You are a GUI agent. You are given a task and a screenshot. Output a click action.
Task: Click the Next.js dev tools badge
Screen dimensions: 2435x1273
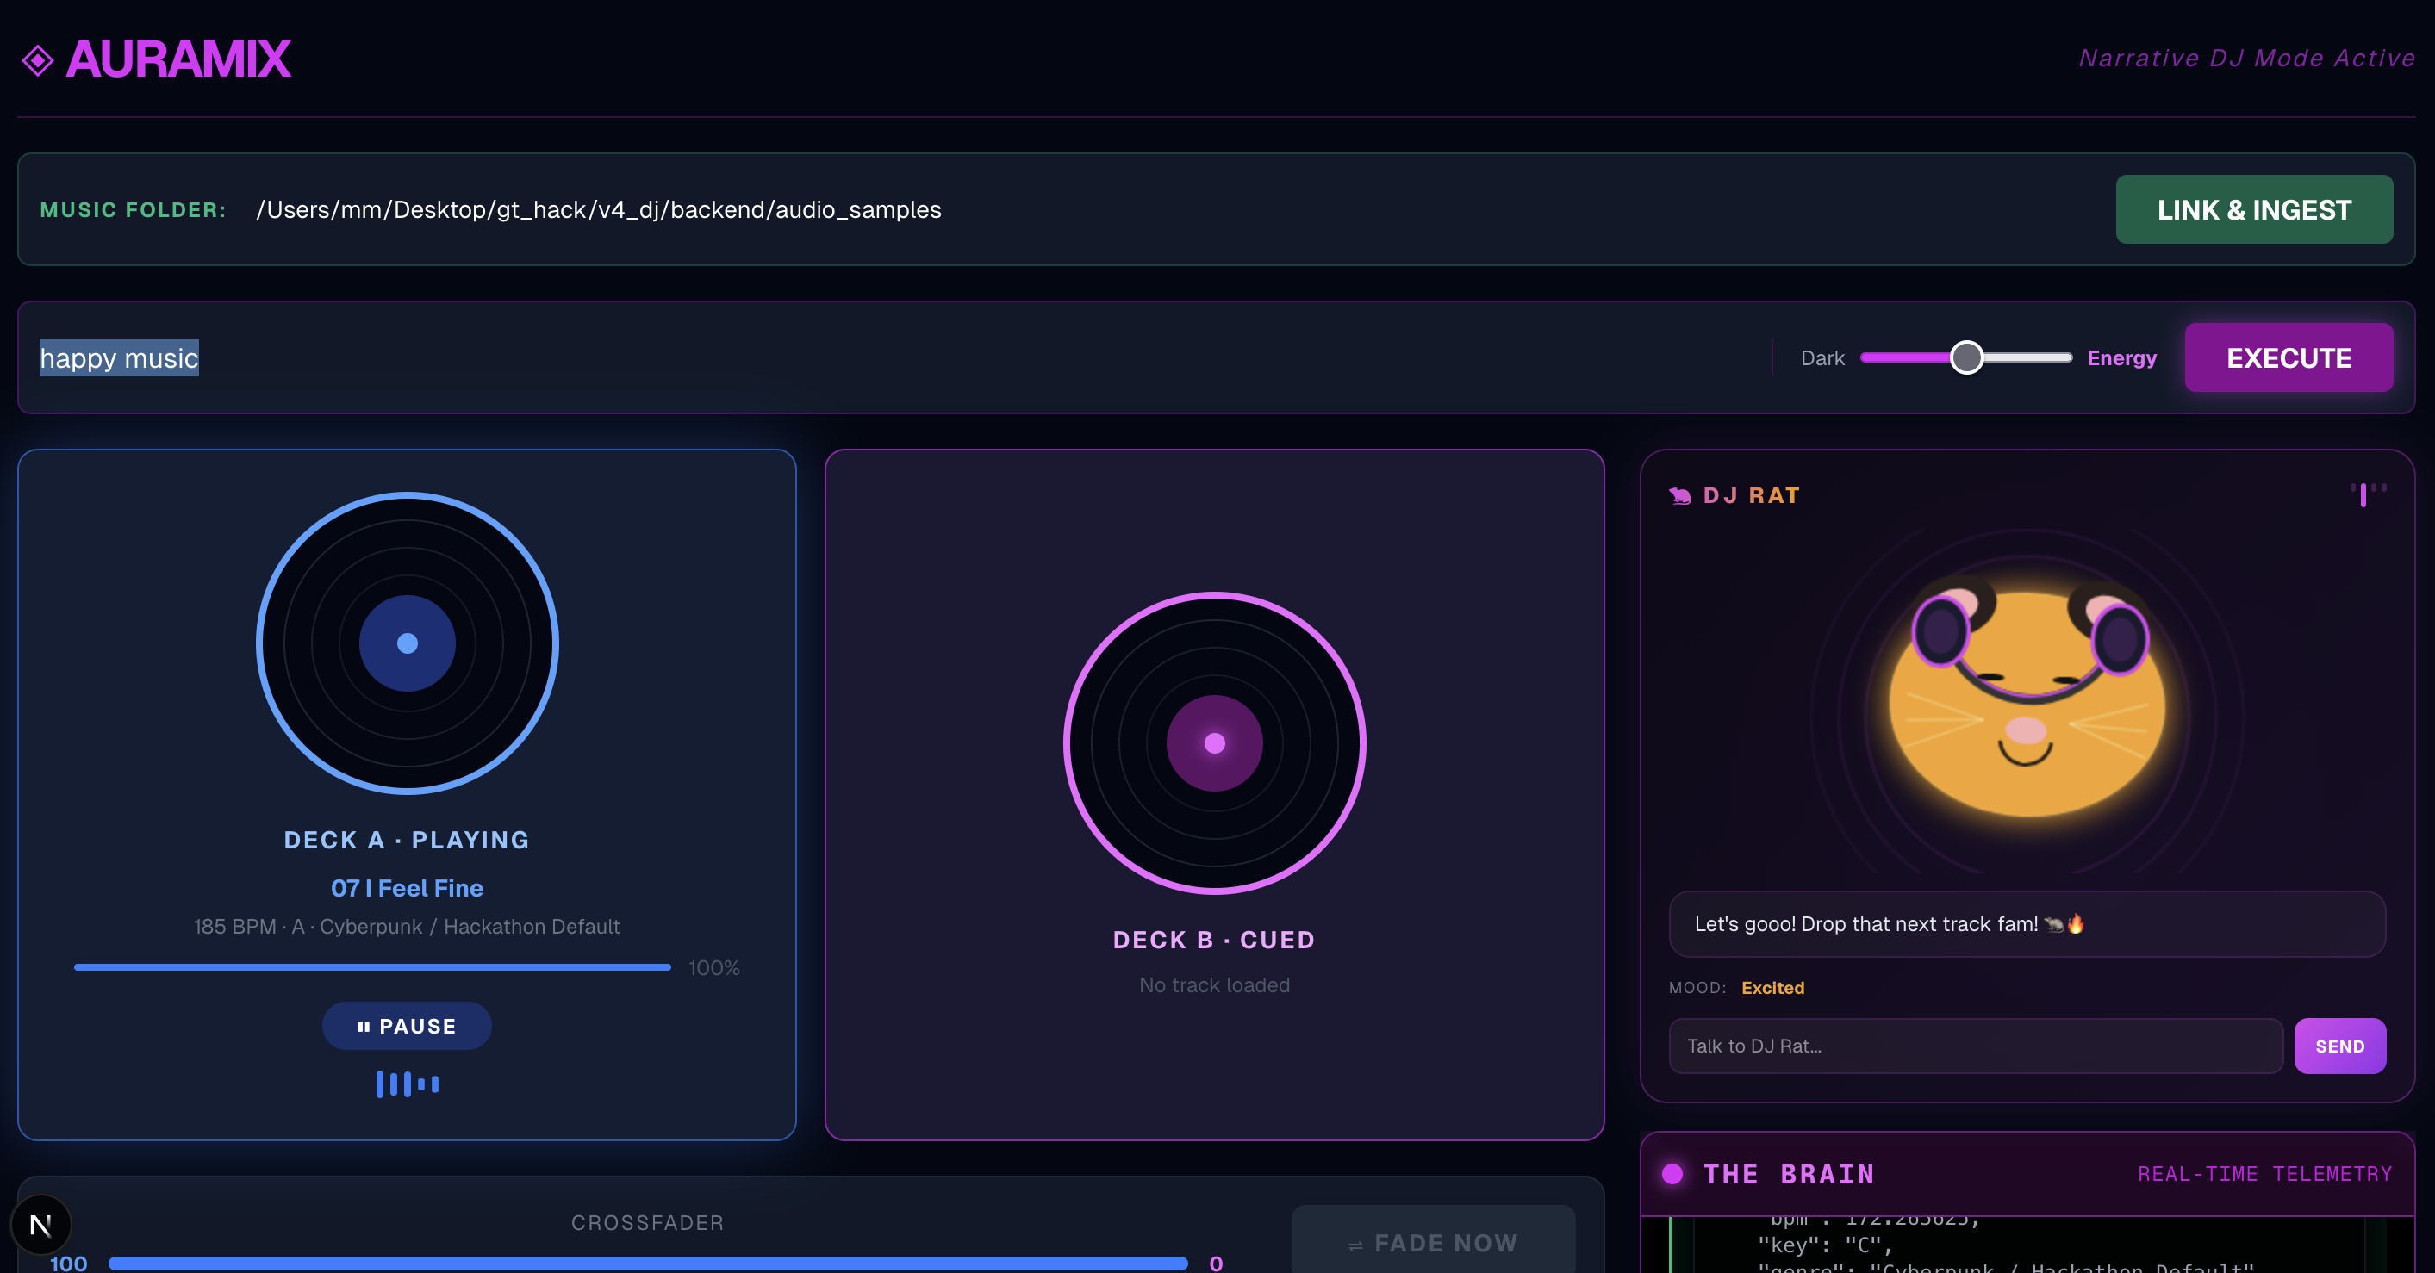[40, 1225]
